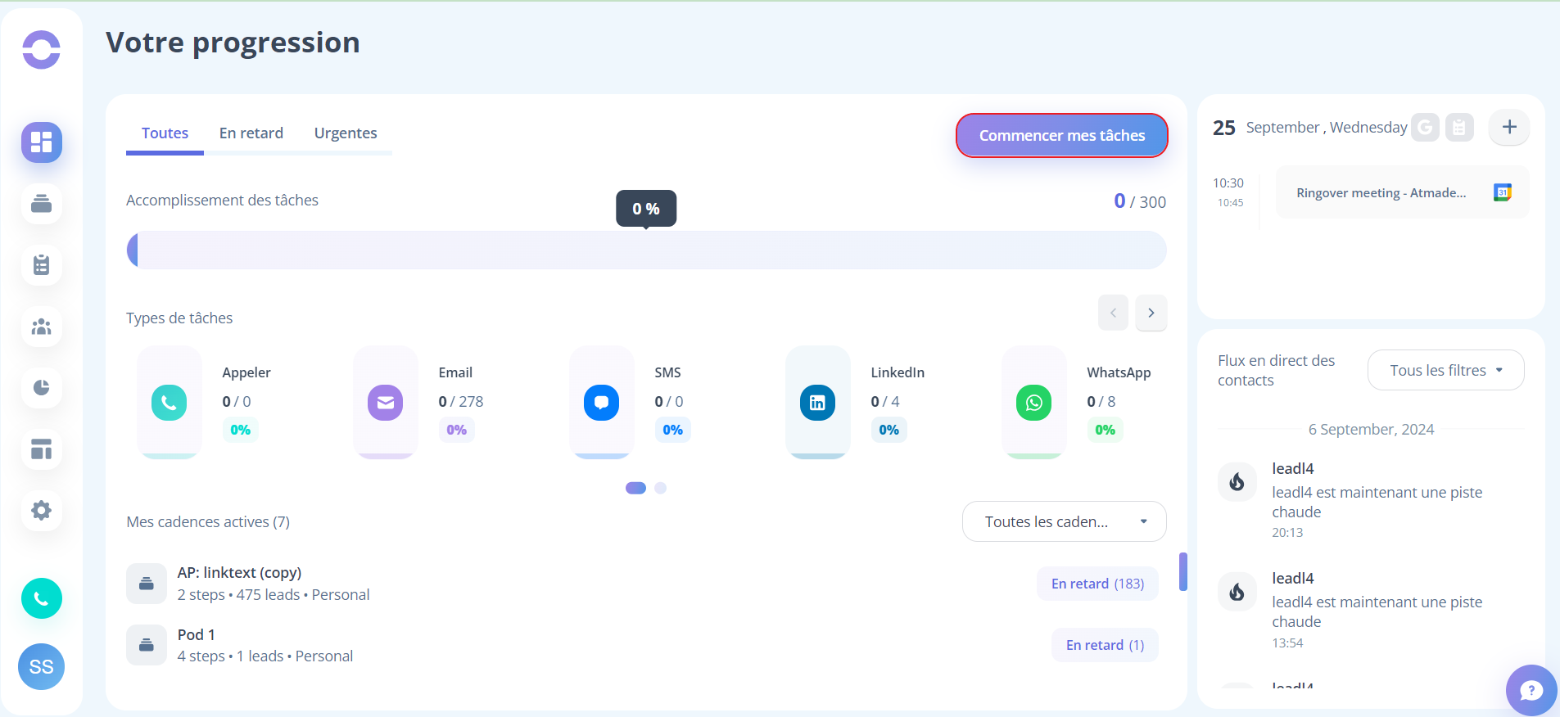Open the settings gear icon
Image resolution: width=1560 pixels, height=717 pixels.
[x=42, y=511]
